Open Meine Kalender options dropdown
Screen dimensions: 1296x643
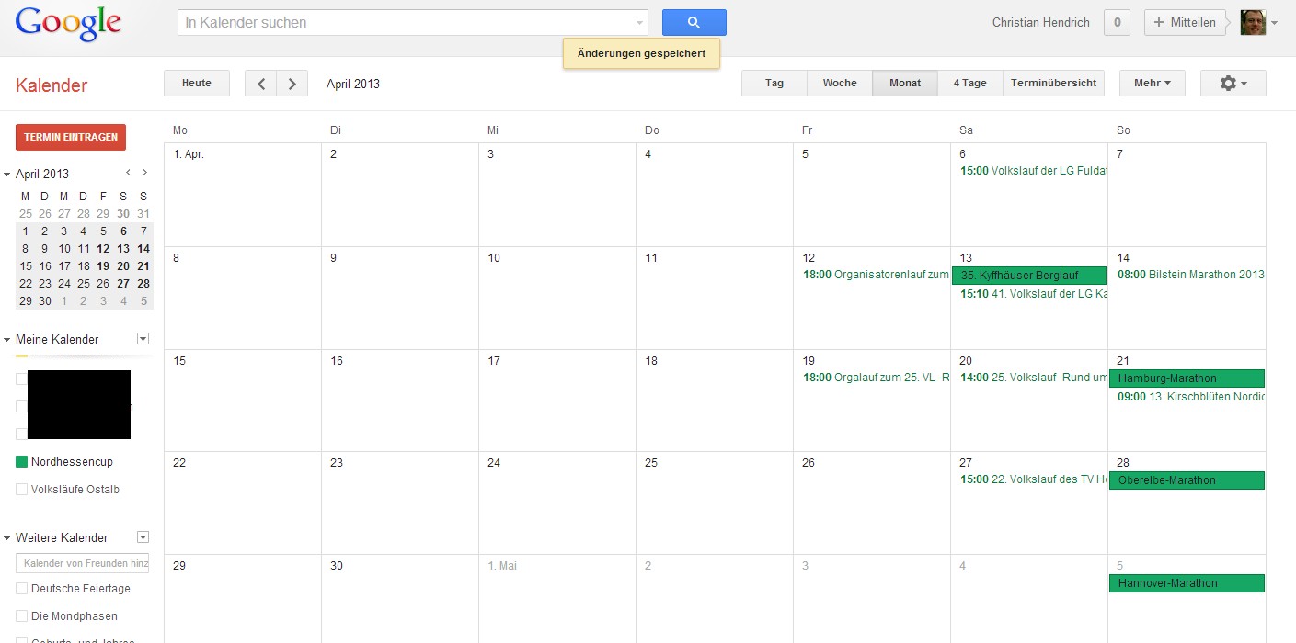point(143,339)
